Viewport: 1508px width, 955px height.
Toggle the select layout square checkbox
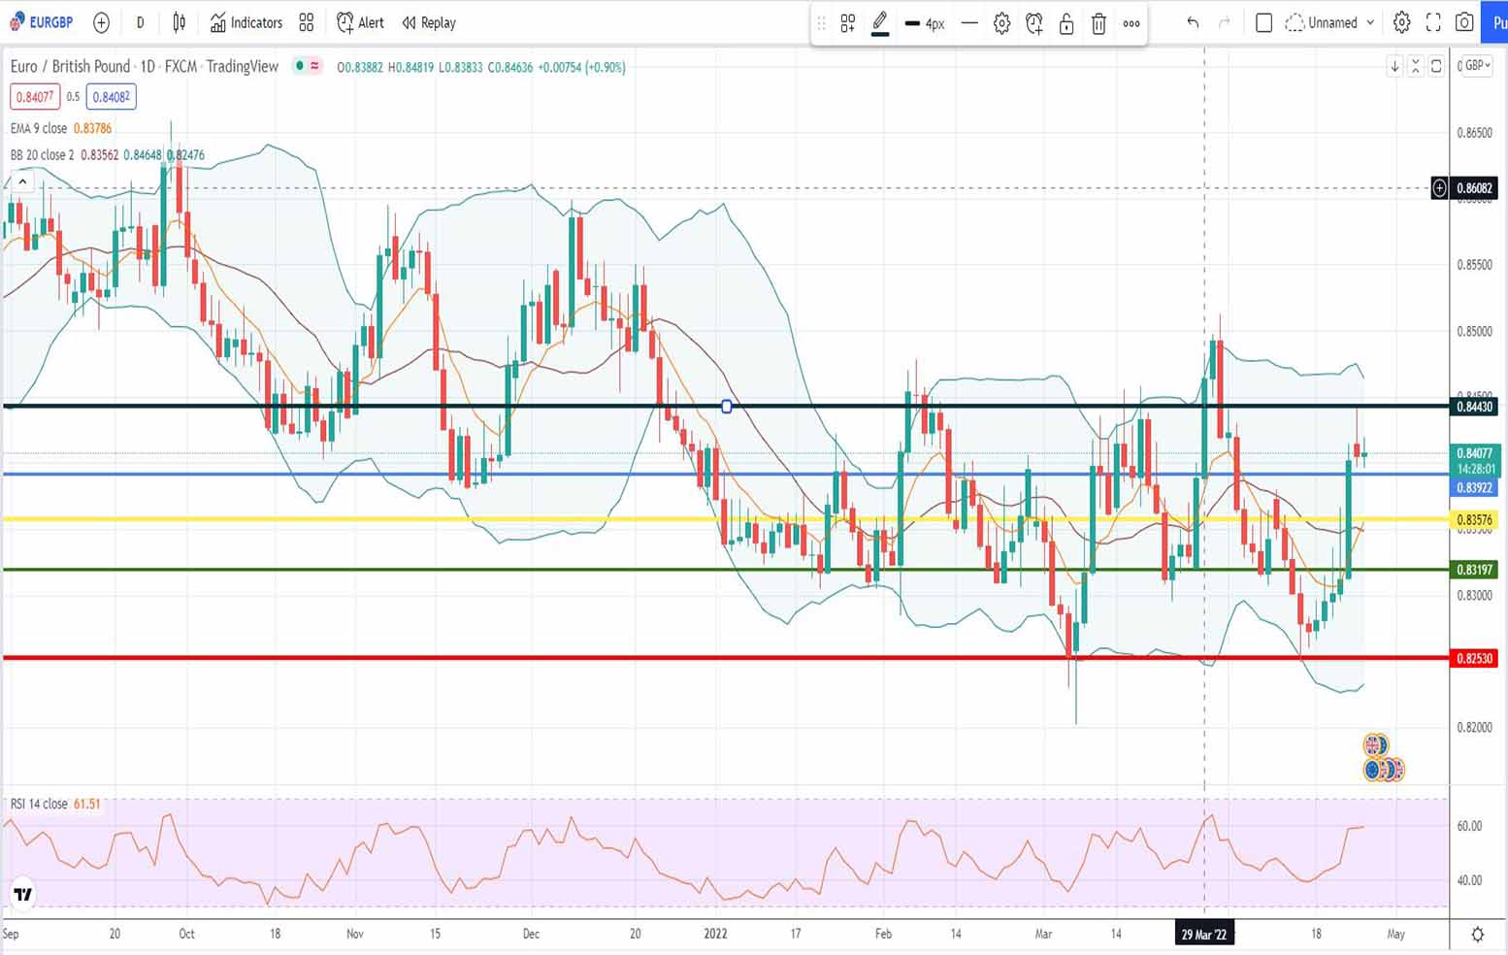(x=1263, y=22)
